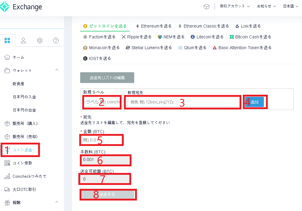The height and width of the screenshot is (211, 302).
Task: Click the blocks icon beside Coincheckつみたて
Action: [7, 176]
